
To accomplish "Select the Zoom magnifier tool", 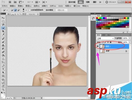I will click(x=3, y=89).
